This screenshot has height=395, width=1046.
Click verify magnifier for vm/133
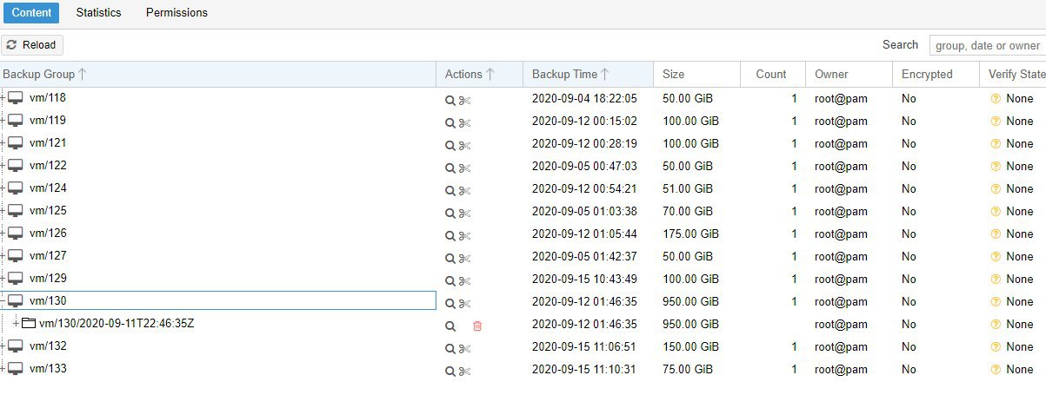click(x=450, y=371)
